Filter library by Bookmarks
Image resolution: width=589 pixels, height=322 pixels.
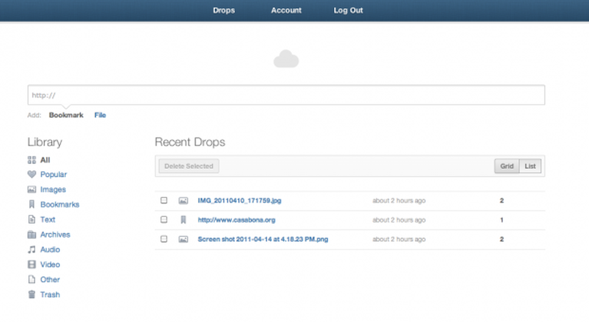pos(59,204)
